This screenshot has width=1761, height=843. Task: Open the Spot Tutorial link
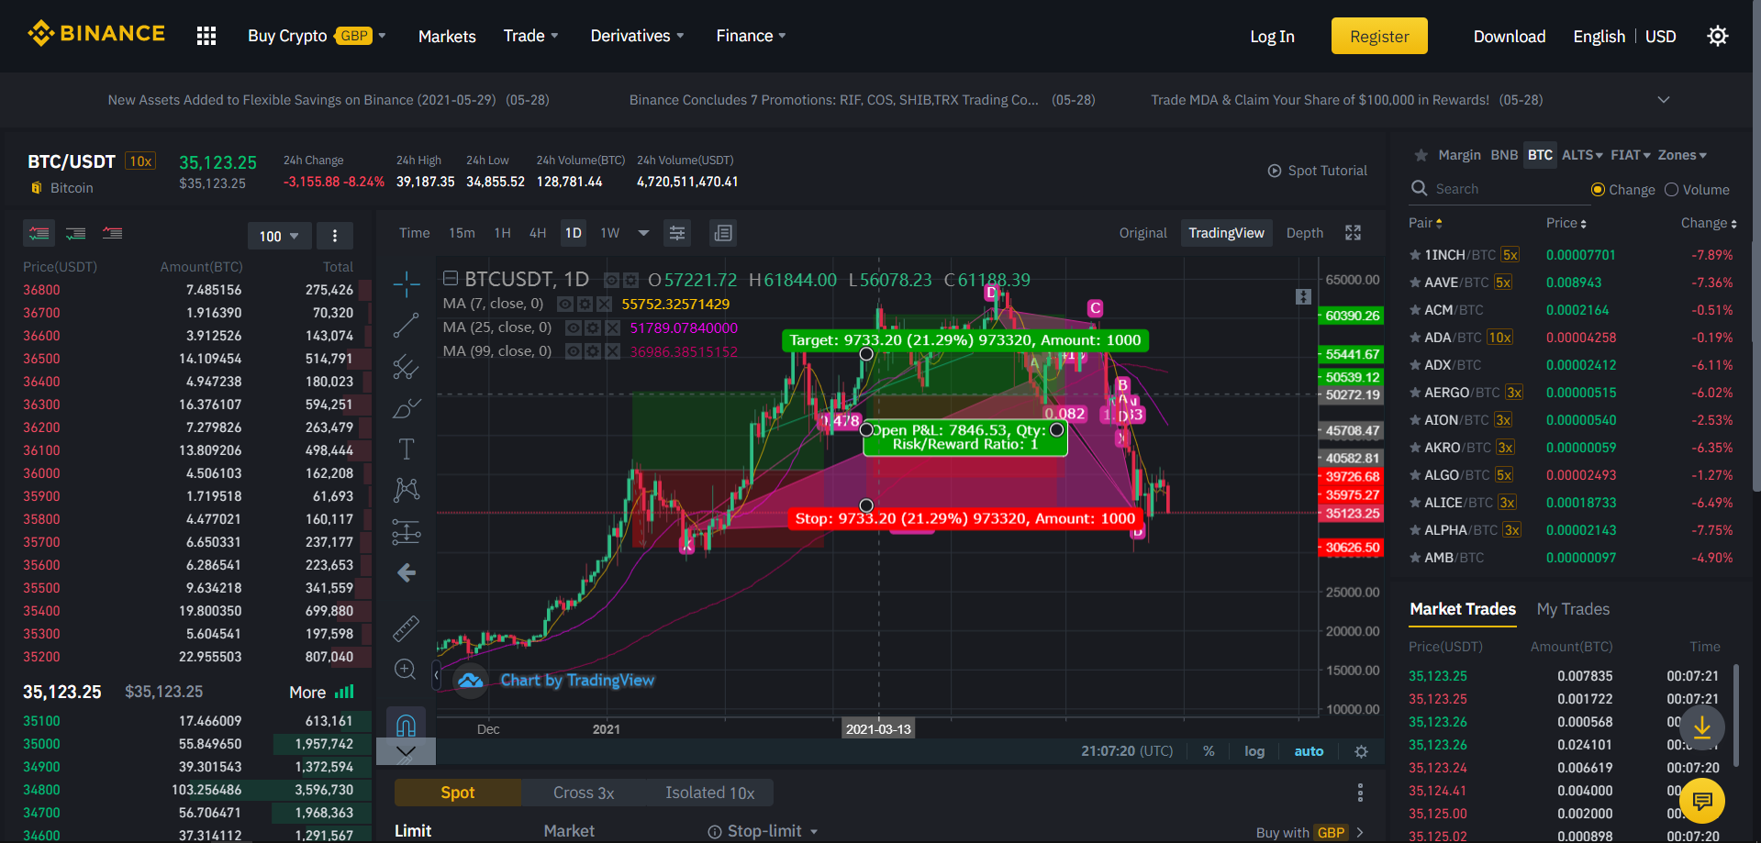(1318, 171)
